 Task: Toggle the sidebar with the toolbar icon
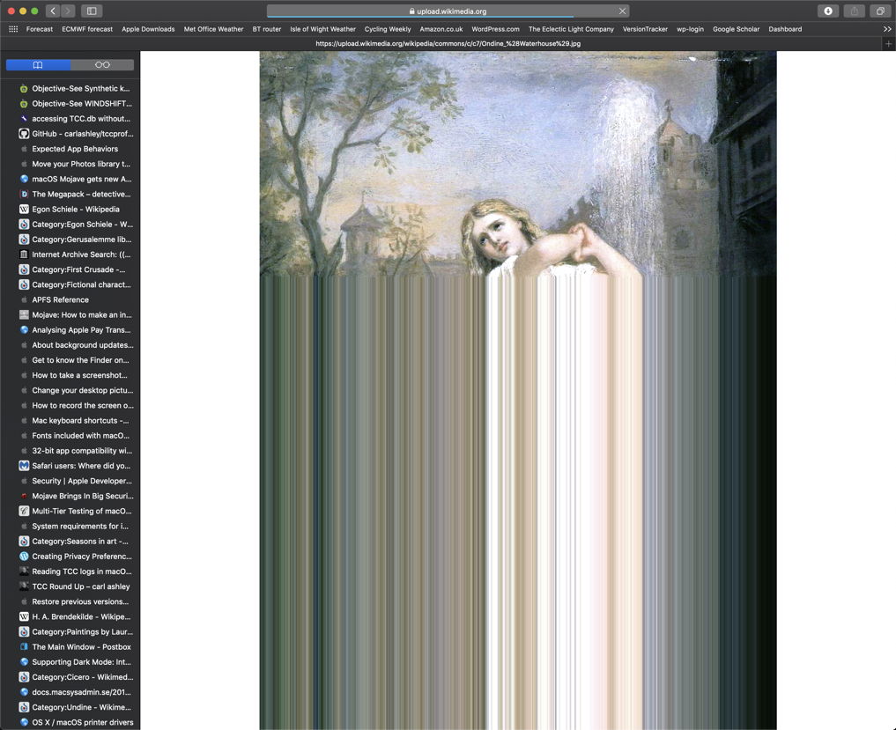92,11
